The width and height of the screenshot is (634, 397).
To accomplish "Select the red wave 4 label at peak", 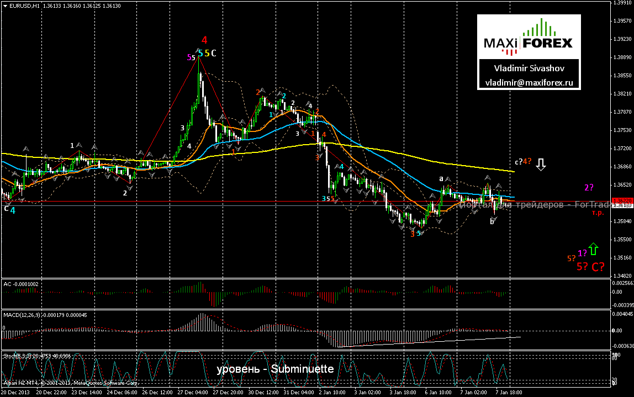I will [204, 40].
